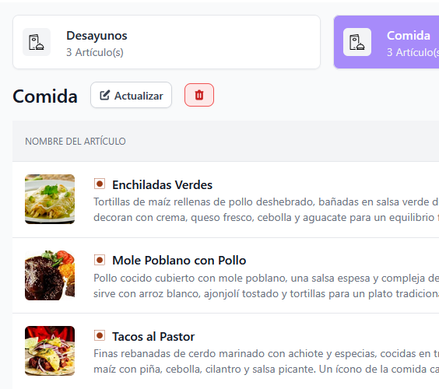
Task: Click the Tacos al Pastor description text
Action: (266, 361)
